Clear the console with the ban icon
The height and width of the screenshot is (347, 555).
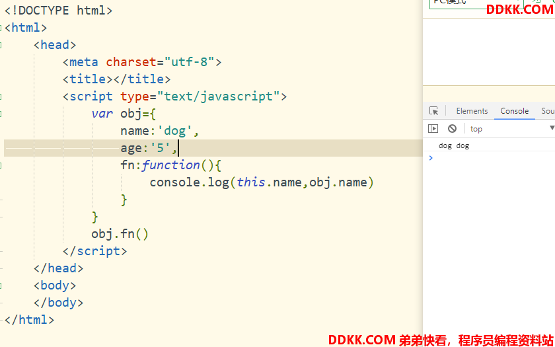point(452,128)
